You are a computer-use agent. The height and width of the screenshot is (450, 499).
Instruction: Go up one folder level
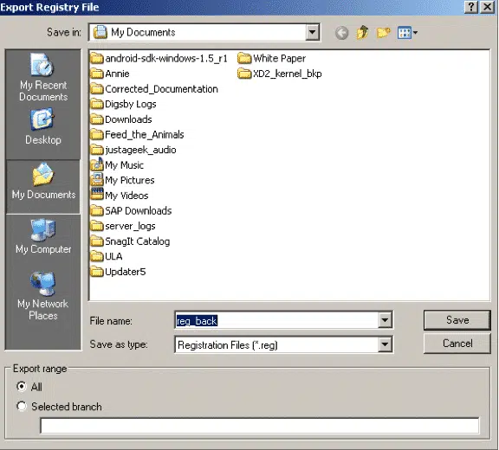(x=362, y=32)
